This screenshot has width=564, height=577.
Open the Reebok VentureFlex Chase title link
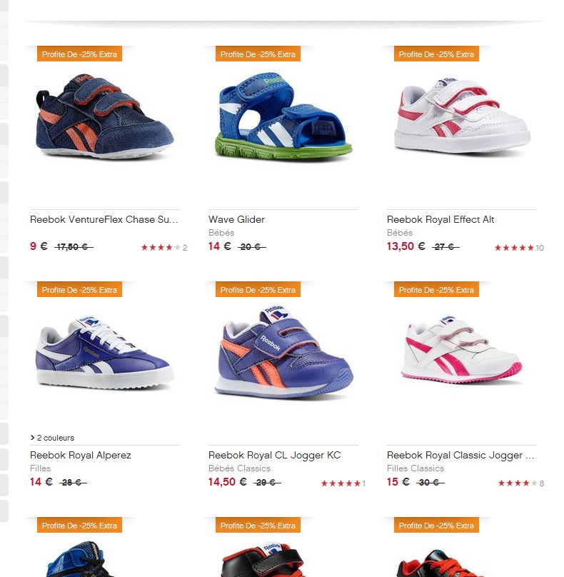[x=104, y=219]
